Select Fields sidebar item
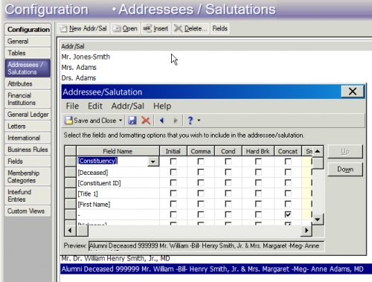Viewport: 372px width, 282px height. [x=28, y=161]
